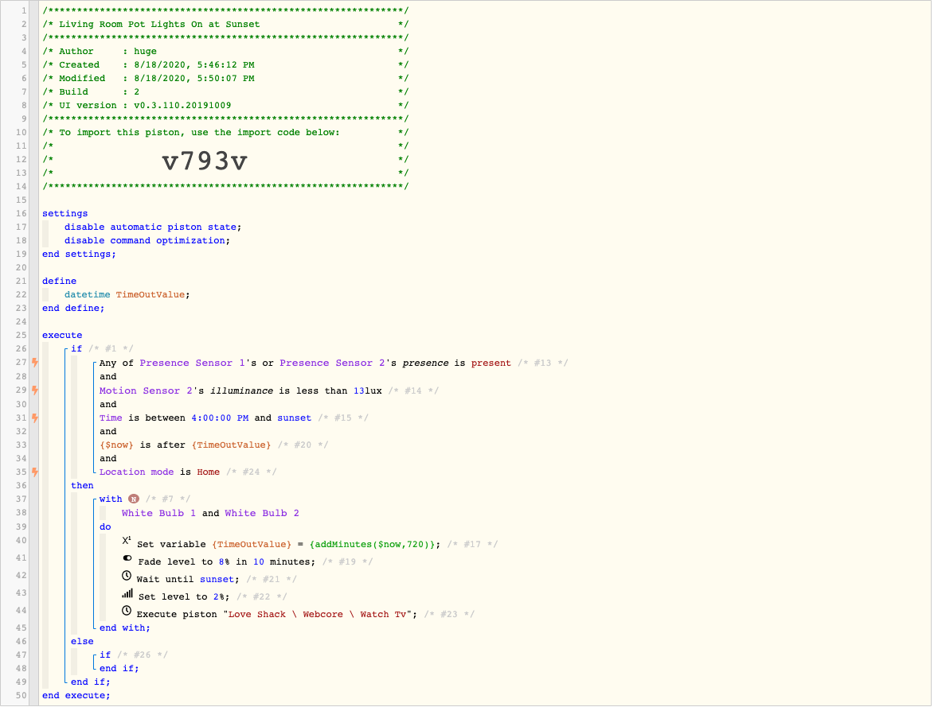Click the '13lux' illuminance value
The width and height of the screenshot is (938, 707).
coord(367,390)
